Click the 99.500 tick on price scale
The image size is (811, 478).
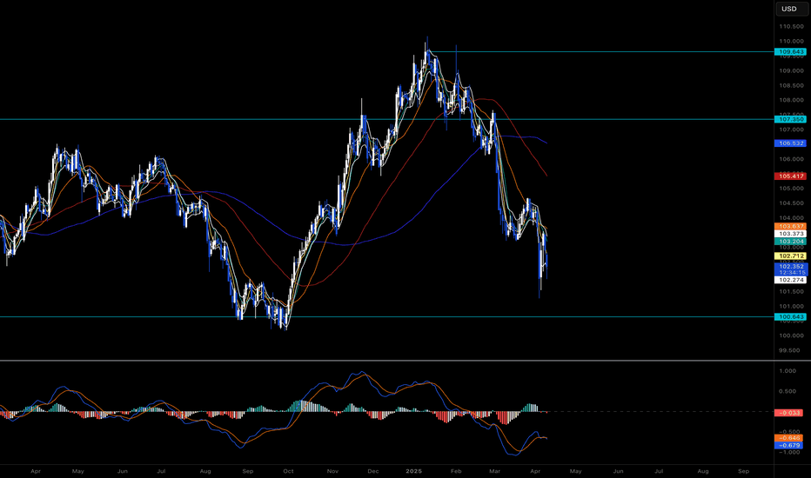(x=791, y=350)
